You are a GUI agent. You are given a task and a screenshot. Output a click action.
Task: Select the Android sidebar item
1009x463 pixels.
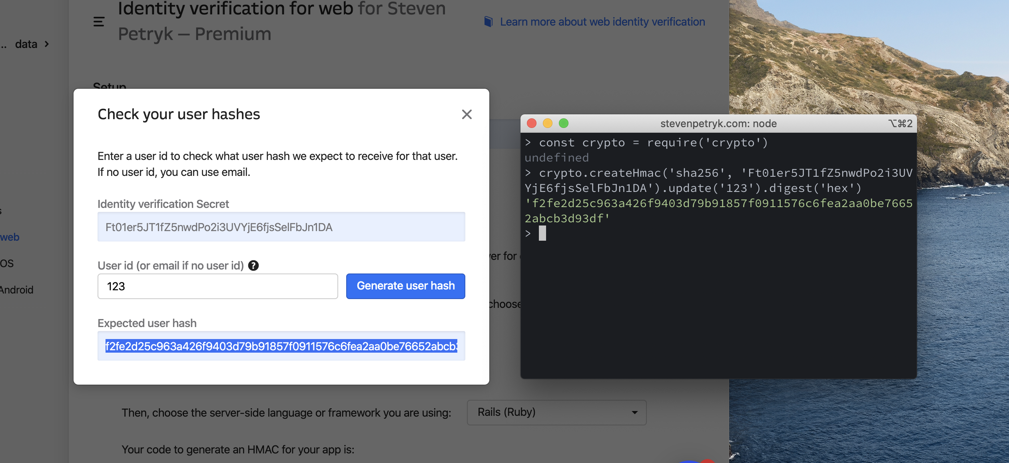pos(16,290)
